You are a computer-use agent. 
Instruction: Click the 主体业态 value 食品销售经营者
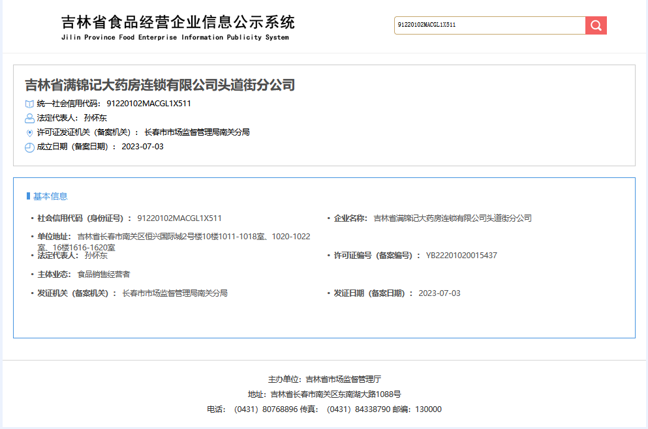(103, 274)
